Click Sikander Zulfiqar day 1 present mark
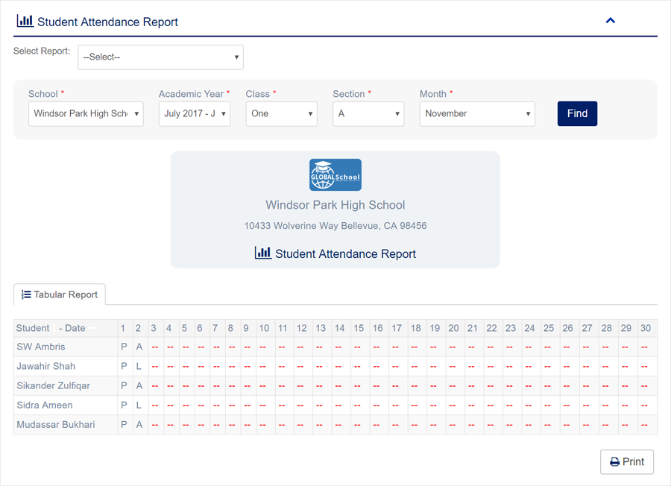This screenshot has height=486, width=671. [x=124, y=386]
